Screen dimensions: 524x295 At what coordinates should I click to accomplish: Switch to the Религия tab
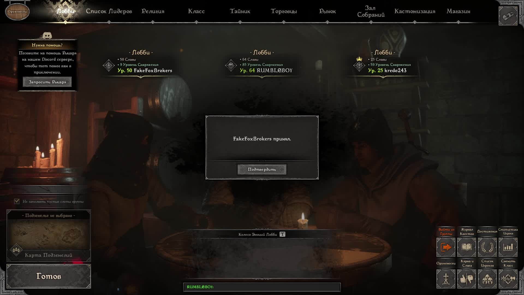[x=153, y=11]
